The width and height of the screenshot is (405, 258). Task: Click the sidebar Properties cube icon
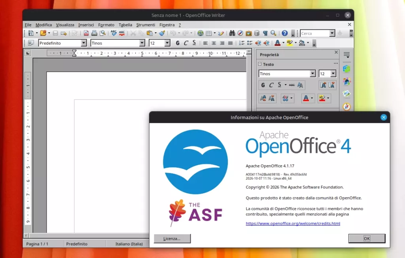click(346, 69)
